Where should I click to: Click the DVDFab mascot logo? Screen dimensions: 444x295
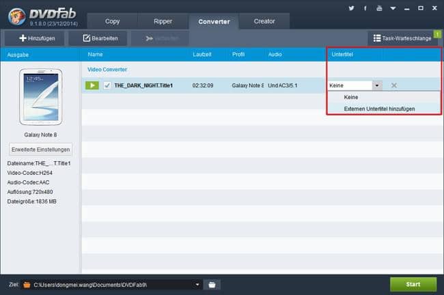tap(17, 16)
